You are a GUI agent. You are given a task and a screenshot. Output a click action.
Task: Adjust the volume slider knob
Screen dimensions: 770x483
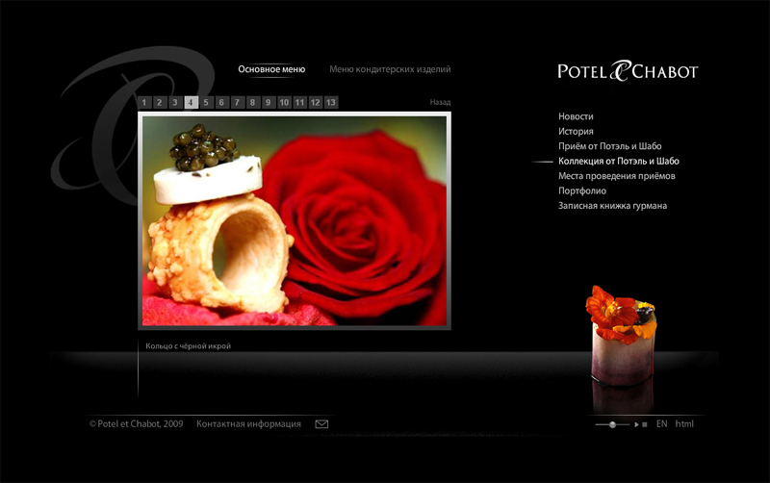[x=612, y=424]
